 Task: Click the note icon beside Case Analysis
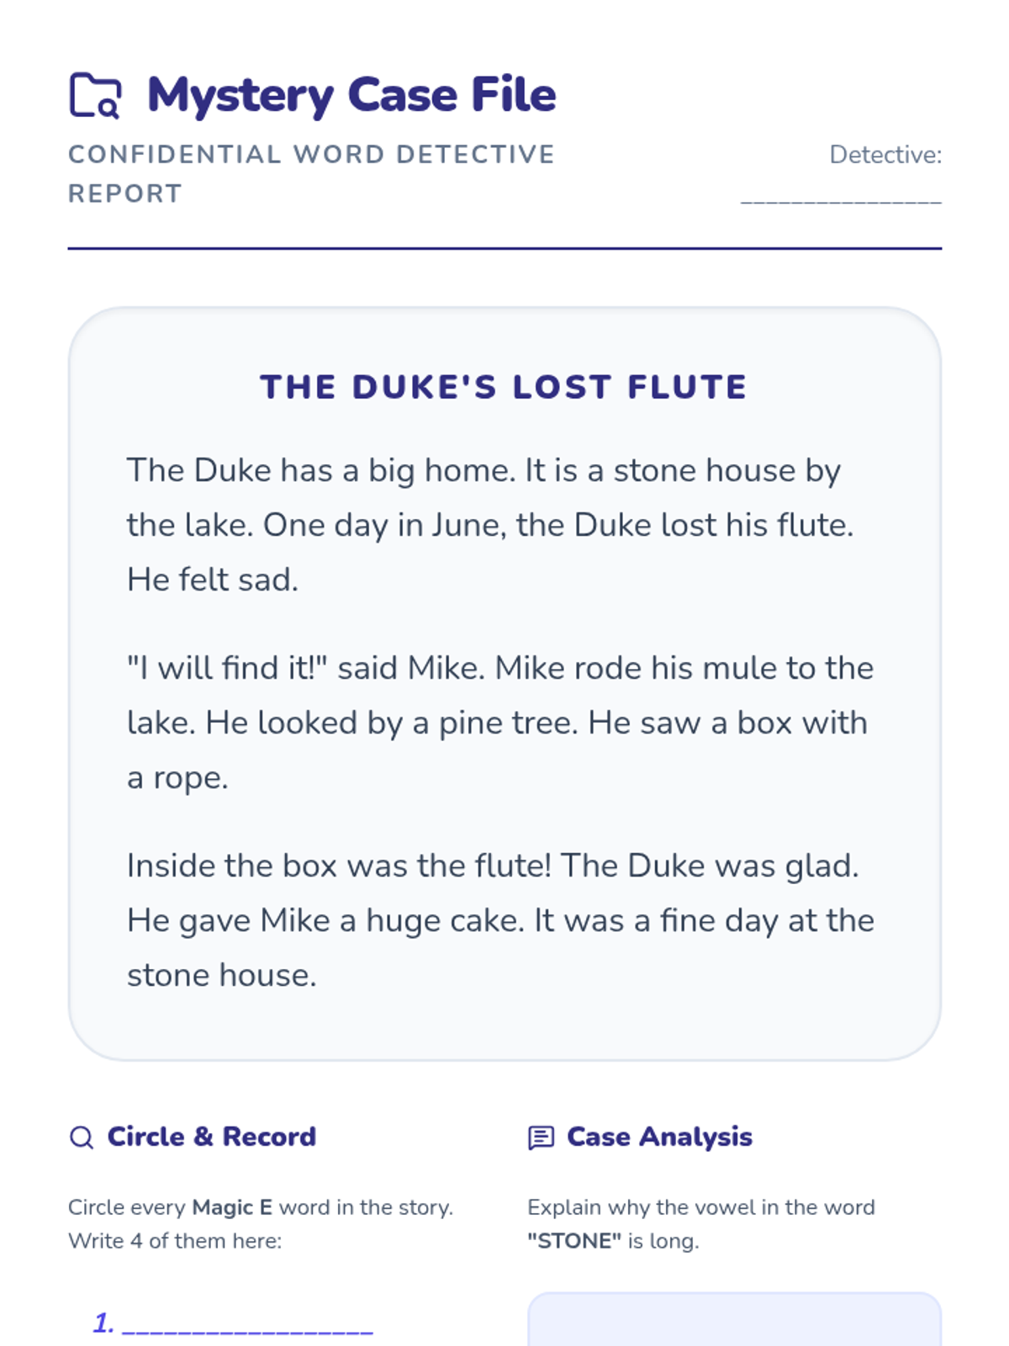pyautogui.click(x=541, y=1137)
